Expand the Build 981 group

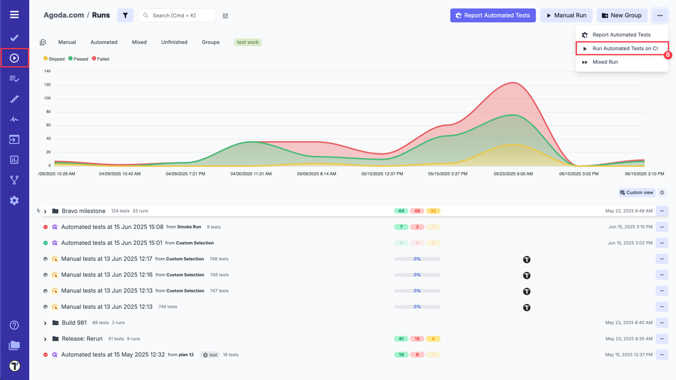(x=45, y=323)
